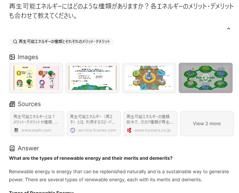
Task: Open the www.kyocera.co.jp source card
Action: [x=150, y=124]
